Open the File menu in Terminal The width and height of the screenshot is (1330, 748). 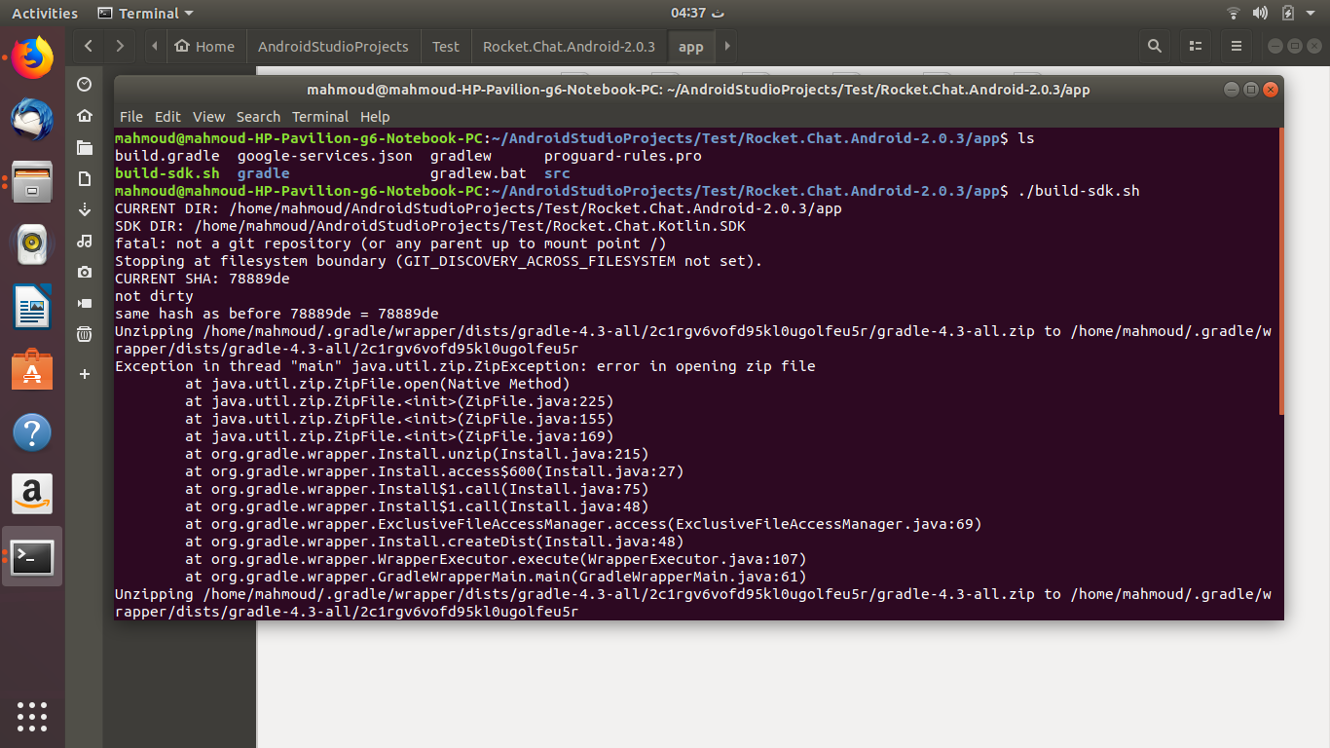[131, 116]
